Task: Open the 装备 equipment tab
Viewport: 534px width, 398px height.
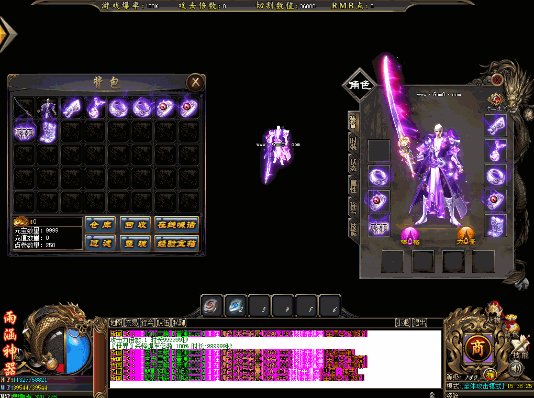Action: 353,122
